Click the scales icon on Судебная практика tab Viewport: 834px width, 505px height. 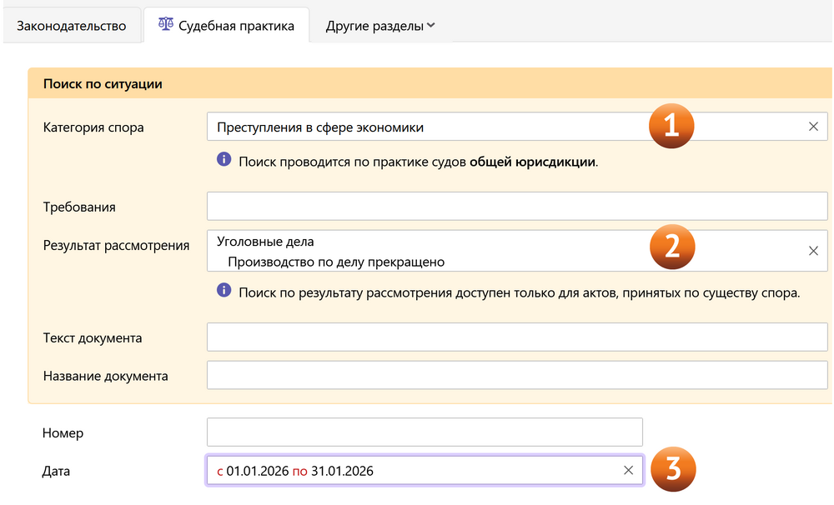tap(165, 25)
